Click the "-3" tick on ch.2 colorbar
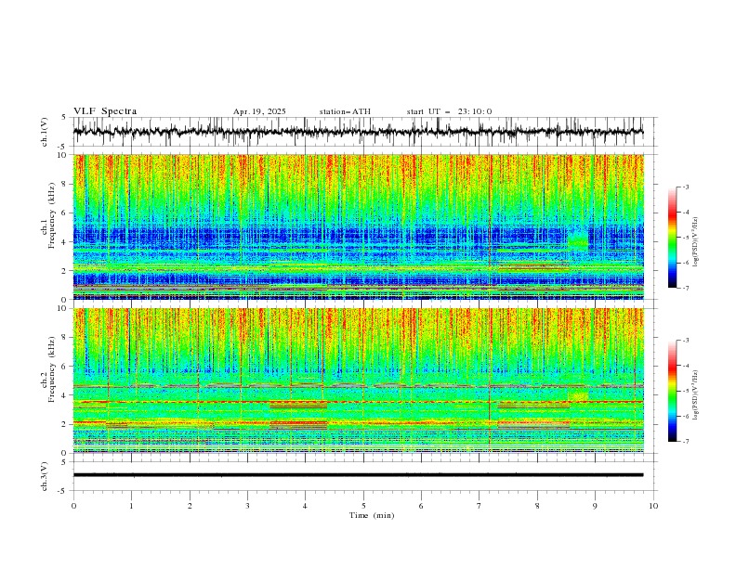736x568 pixels. point(685,341)
